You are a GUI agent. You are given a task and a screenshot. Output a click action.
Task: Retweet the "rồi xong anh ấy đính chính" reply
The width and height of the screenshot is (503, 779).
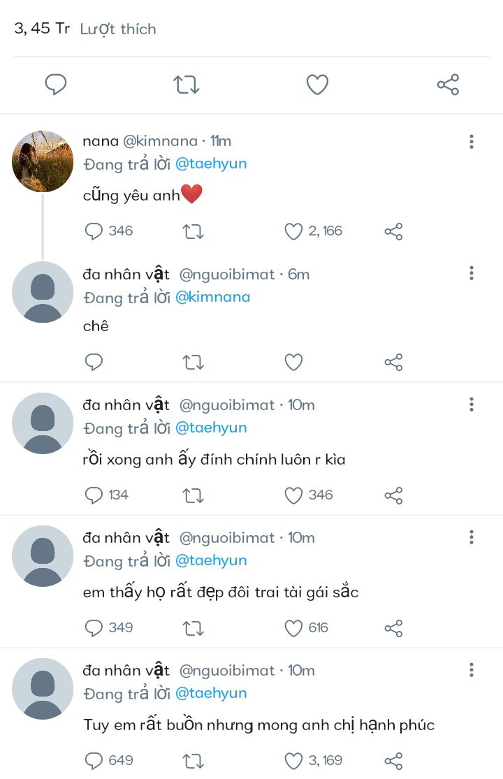193,495
